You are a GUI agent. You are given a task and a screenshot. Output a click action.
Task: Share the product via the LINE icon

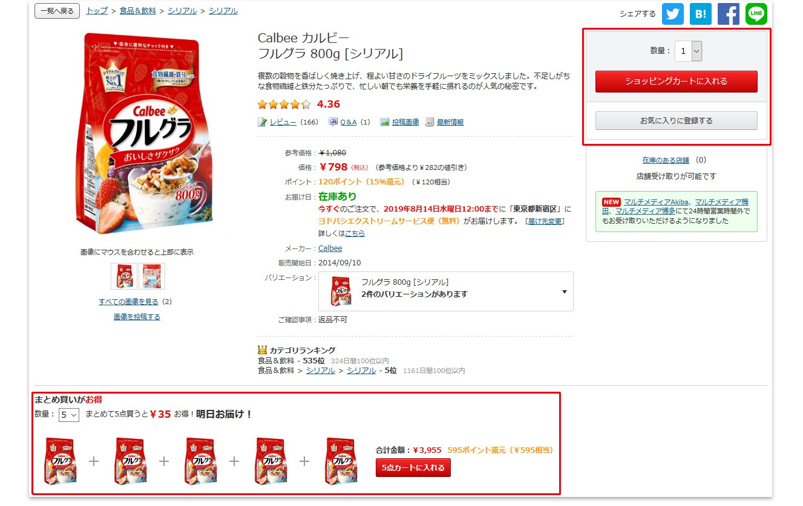pos(756,14)
